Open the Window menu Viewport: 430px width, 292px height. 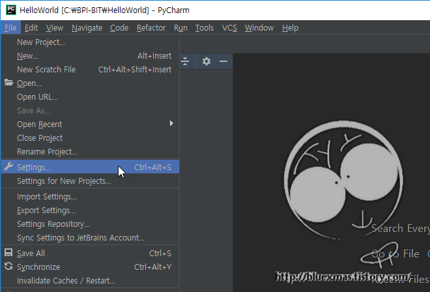click(259, 28)
